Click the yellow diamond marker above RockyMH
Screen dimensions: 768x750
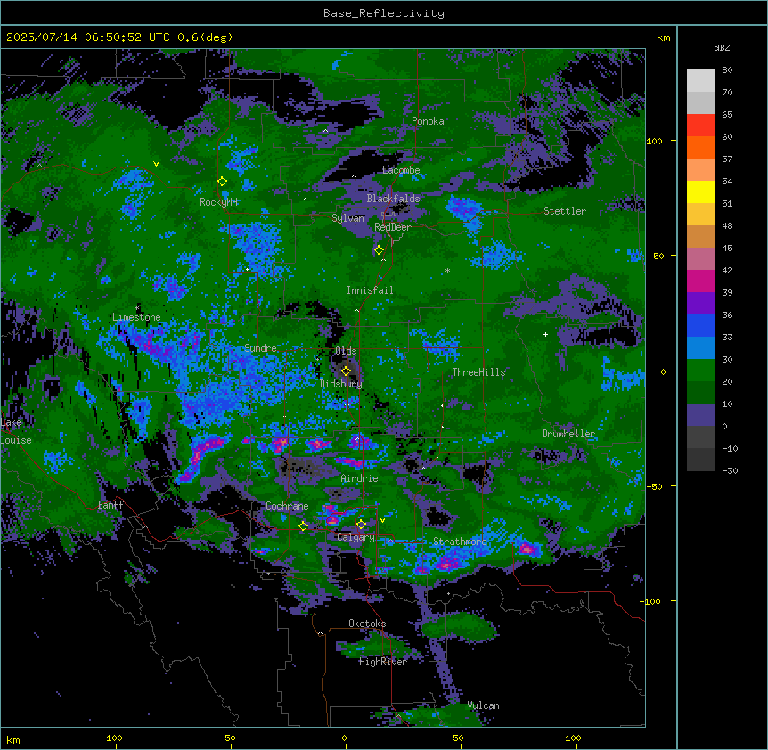(222, 182)
